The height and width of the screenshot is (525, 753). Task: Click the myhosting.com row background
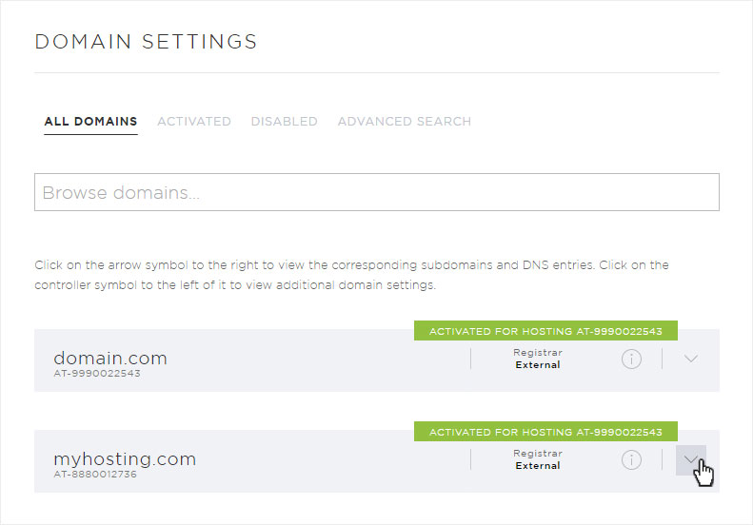point(377,461)
